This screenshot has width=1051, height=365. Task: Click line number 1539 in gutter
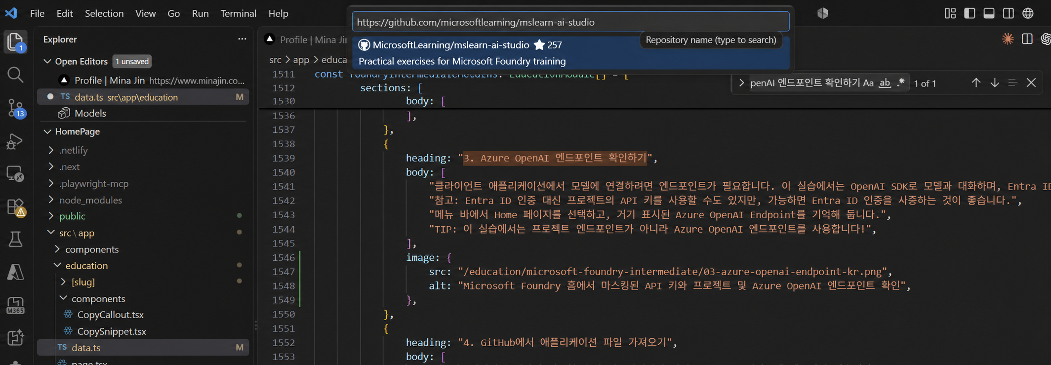283,158
